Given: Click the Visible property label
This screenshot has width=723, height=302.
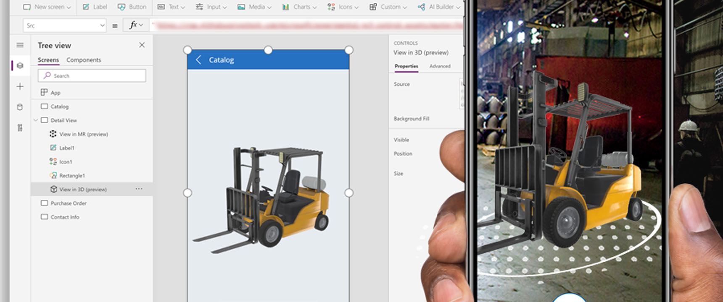Looking at the screenshot, I should pos(401,140).
